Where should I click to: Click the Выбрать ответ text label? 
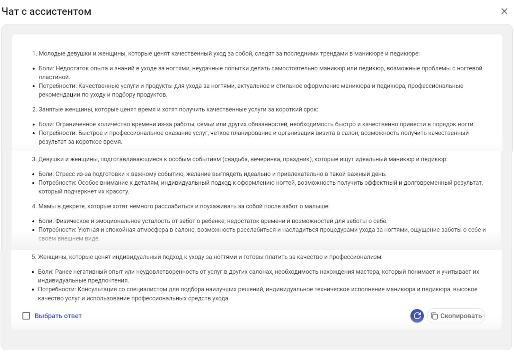[x=58, y=316]
